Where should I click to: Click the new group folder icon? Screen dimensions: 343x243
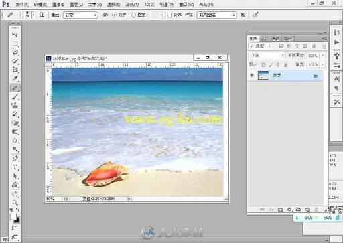point(298,210)
